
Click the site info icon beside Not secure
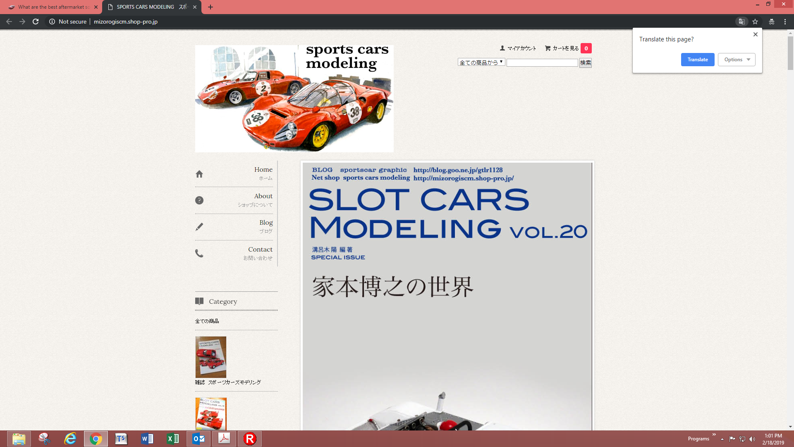[52, 22]
